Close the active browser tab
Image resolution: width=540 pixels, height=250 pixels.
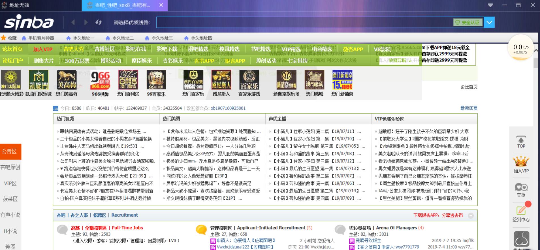click(x=161, y=5)
